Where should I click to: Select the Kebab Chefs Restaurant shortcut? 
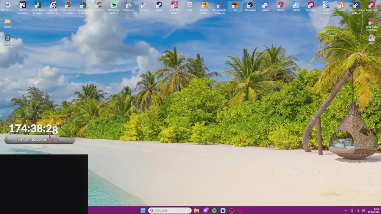click(x=68, y=8)
